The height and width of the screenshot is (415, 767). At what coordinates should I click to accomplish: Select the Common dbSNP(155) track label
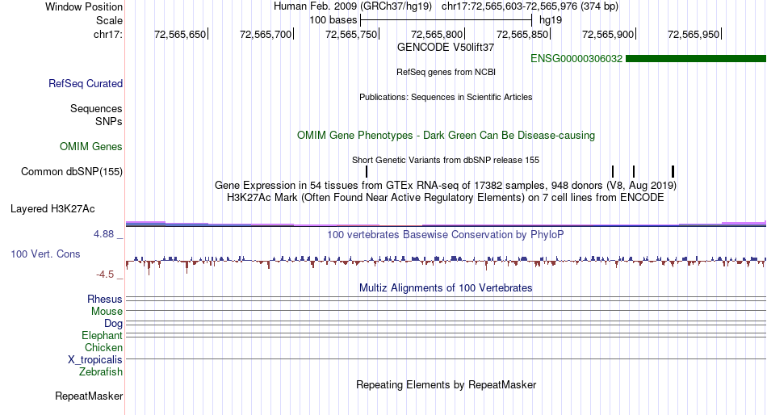point(71,172)
